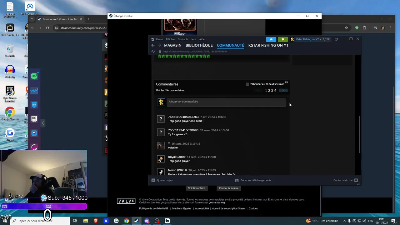The height and width of the screenshot is (225, 400).
Task: Collapse the sidebar with left chevron
Action: [43, 123]
